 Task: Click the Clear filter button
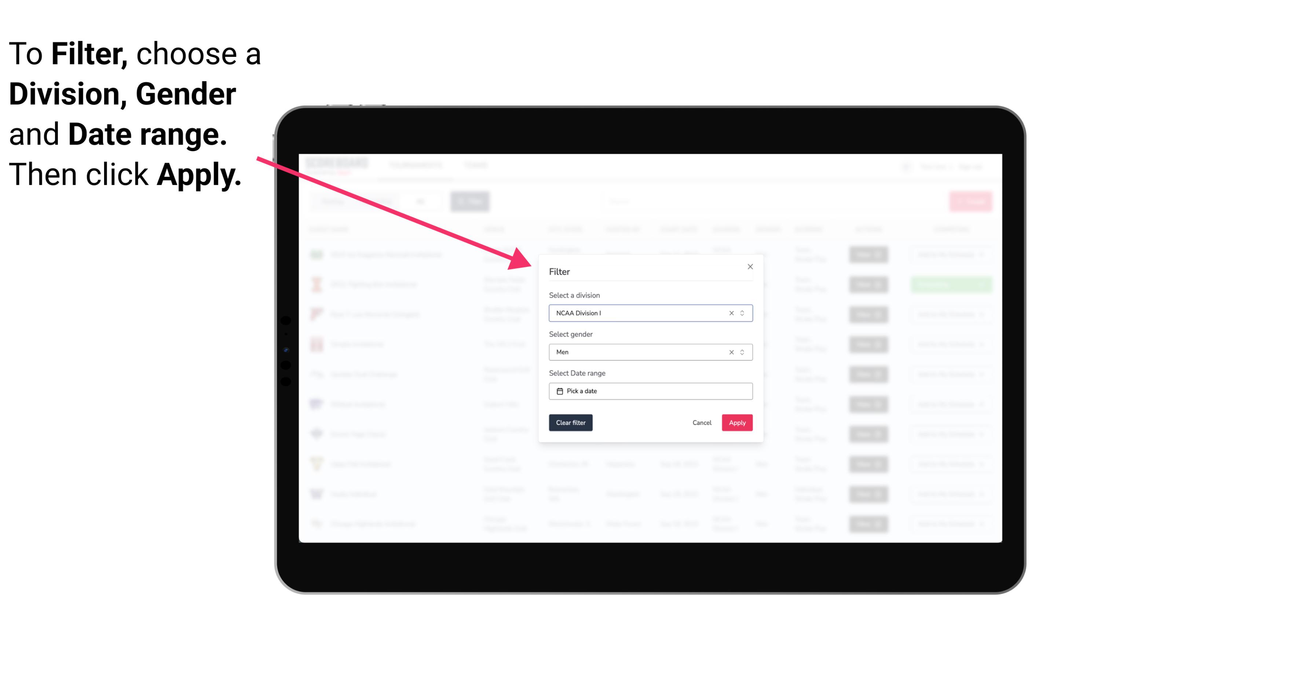tap(571, 423)
